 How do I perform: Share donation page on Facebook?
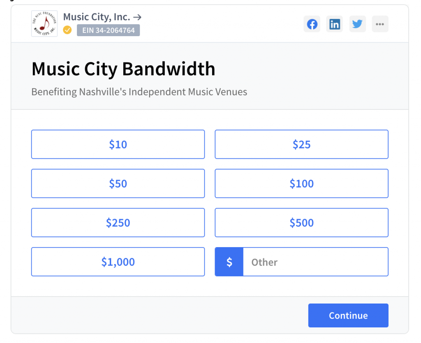[x=312, y=24]
